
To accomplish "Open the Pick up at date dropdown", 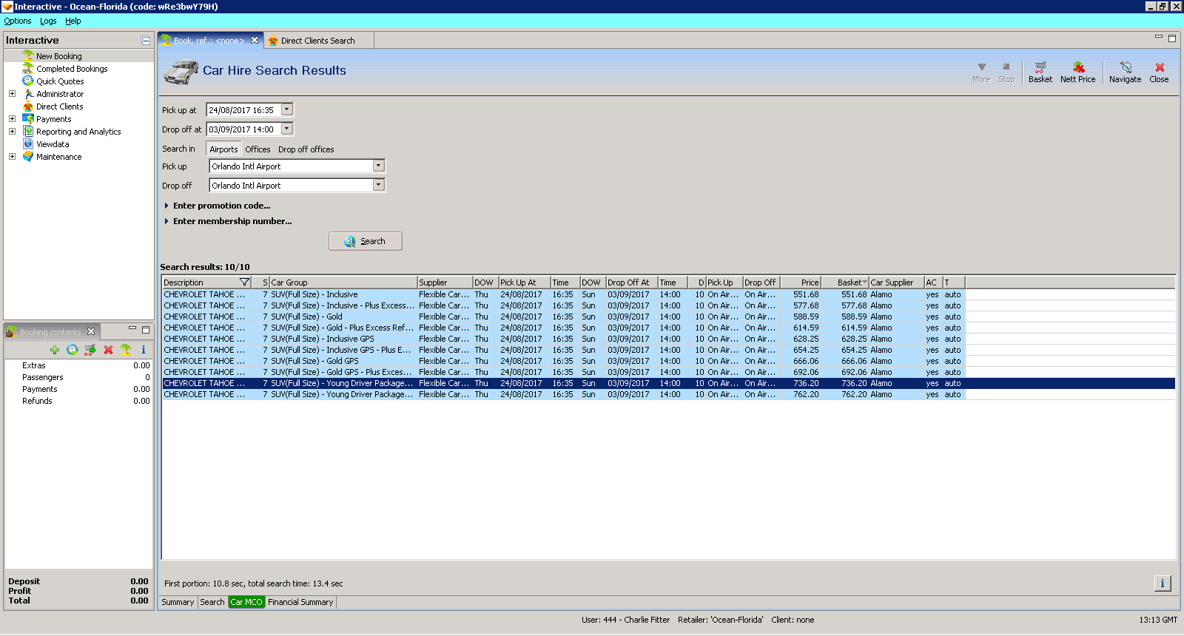I will [x=287, y=109].
